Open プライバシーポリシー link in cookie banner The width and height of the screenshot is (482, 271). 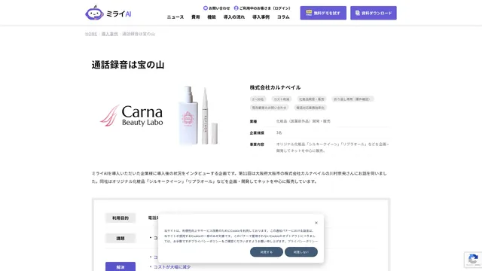[x=303, y=242]
